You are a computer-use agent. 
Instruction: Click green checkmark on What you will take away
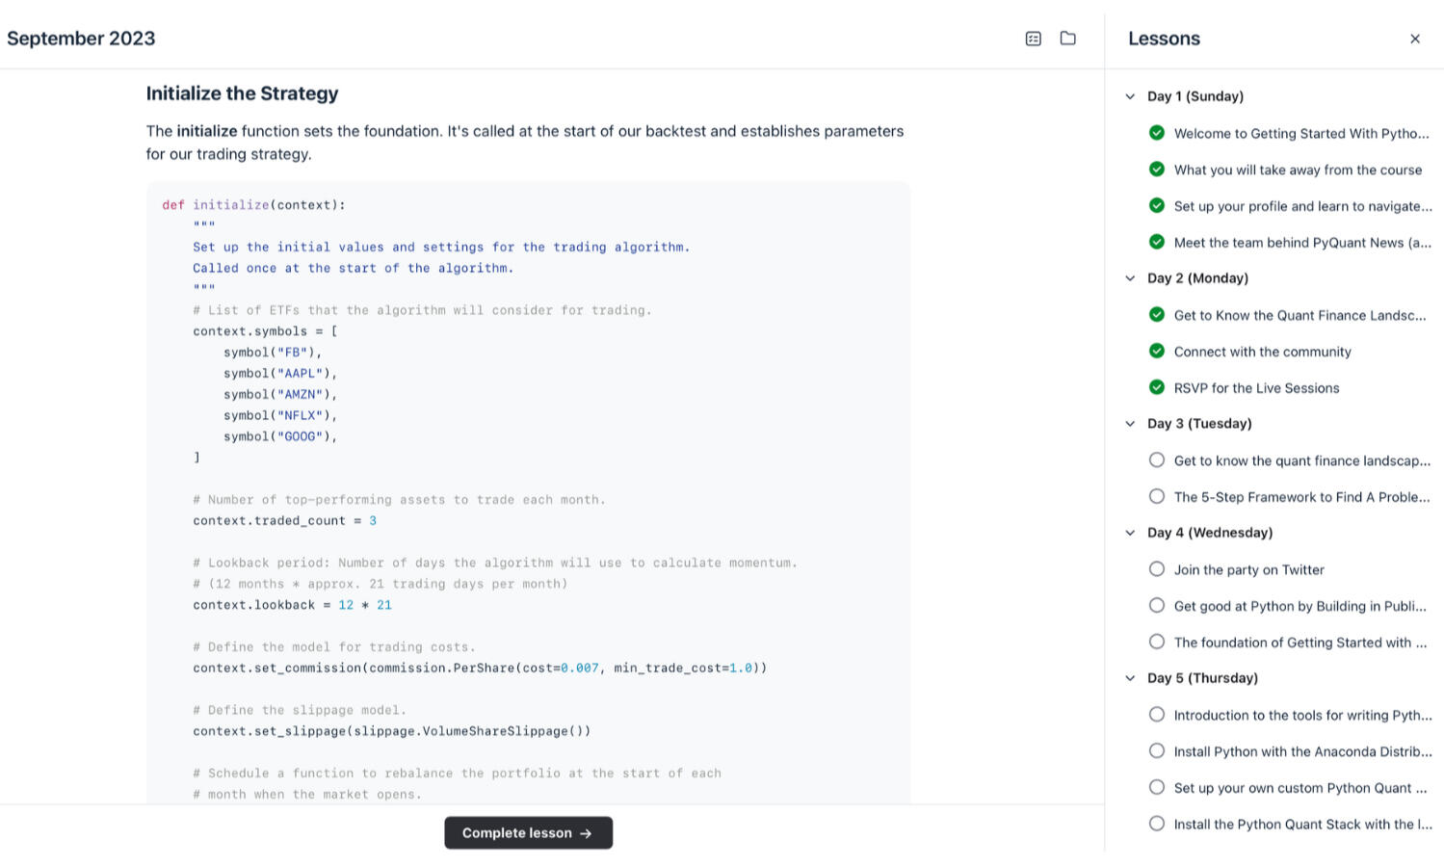(1156, 169)
